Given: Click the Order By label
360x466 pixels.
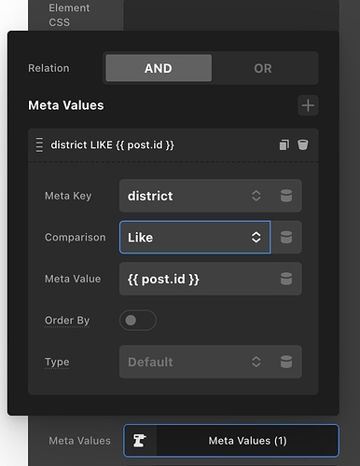Looking at the screenshot, I should click(x=67, y=321).
